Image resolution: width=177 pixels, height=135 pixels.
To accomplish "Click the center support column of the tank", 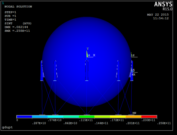I will [86, 70].
